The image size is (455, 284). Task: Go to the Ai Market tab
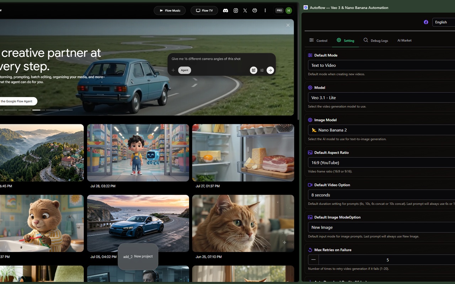point(405,40)
